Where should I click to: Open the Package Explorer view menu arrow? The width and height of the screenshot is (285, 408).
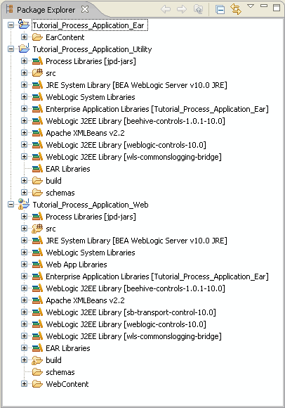(251, 6)
